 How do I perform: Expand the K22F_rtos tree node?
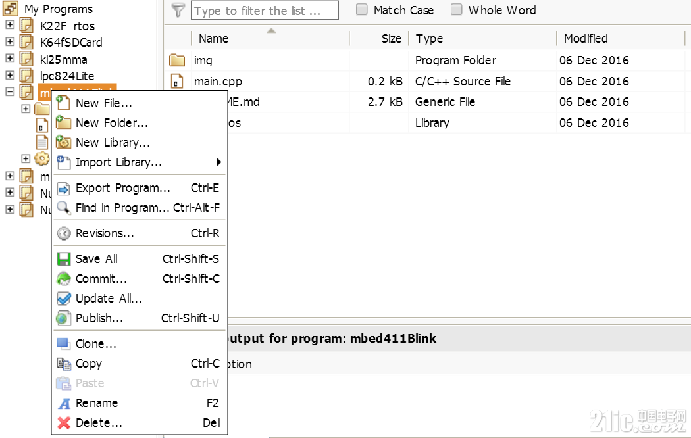(10, 24)
